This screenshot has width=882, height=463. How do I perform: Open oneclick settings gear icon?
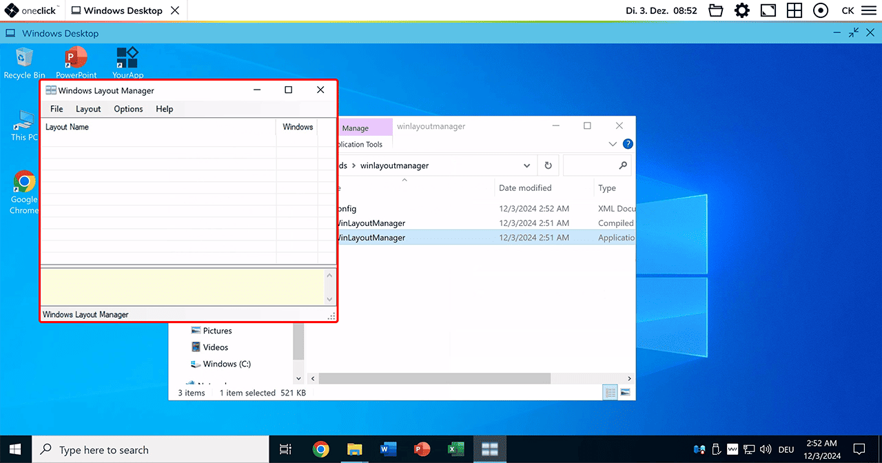(x=742, y=10)
